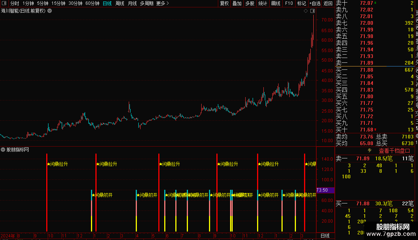Toggle the left side panel icon
This screenshot has height=240, width=418.
click(x=4, y=3)
